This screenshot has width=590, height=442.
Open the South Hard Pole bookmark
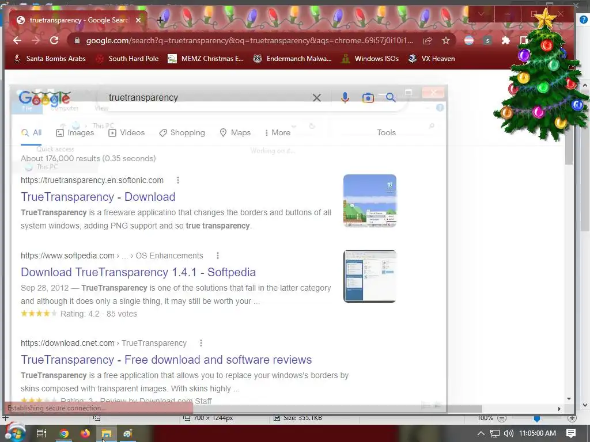(x=127, y=59)
